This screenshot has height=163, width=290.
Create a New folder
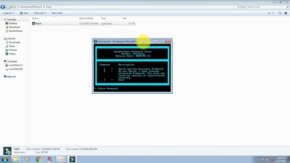tap(57, 13)
